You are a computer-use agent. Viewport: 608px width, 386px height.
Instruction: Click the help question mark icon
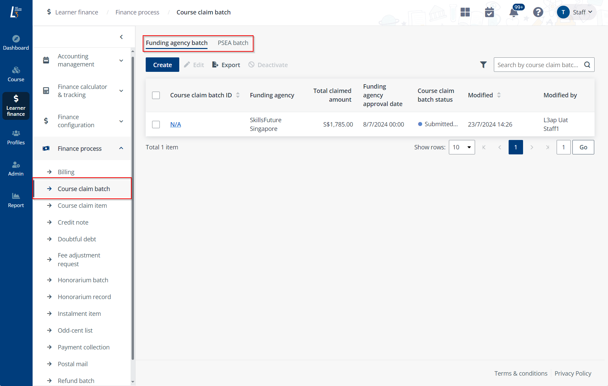point(538,12)
